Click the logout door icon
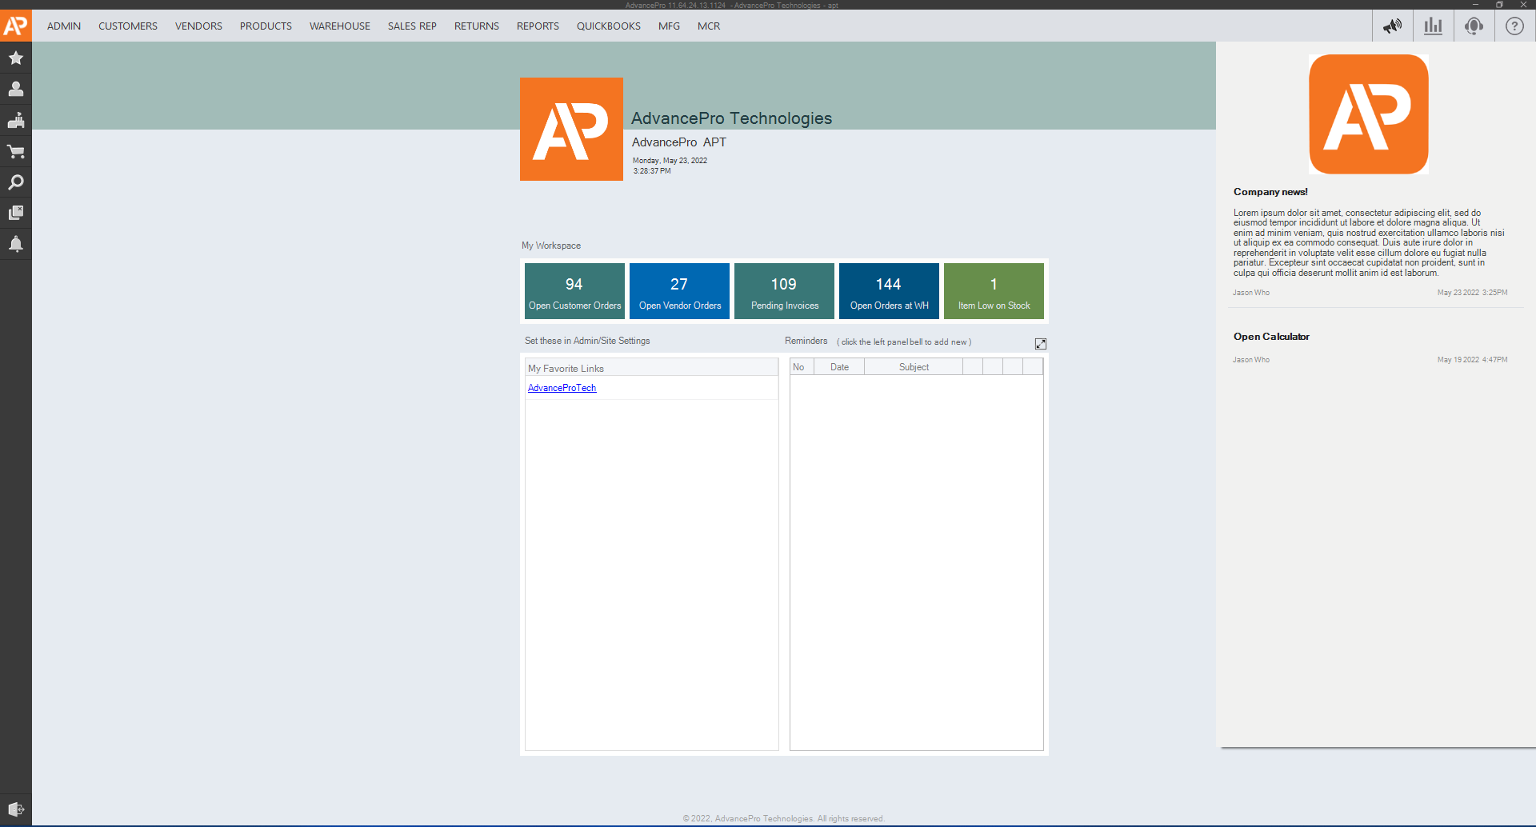 [16, 809]
